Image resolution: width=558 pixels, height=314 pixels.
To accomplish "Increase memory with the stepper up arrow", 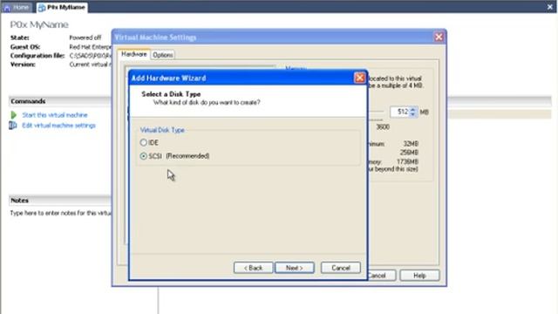I will (x=412, y=110).
